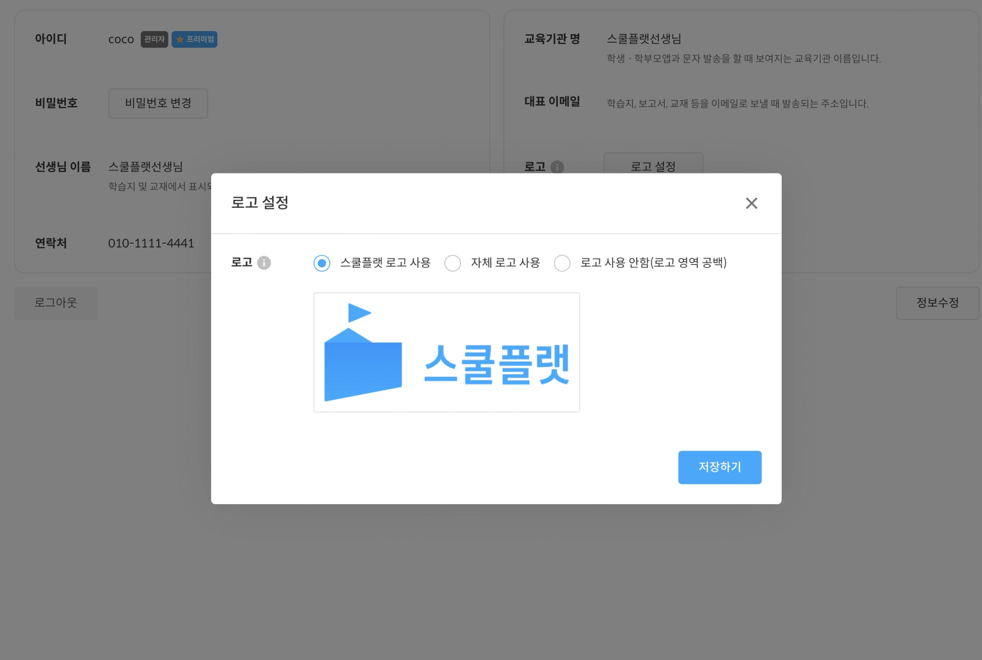Click the 스쿨플랫 logo preview image
Viewport: 982px width, 660px height.
click(446, 352)
